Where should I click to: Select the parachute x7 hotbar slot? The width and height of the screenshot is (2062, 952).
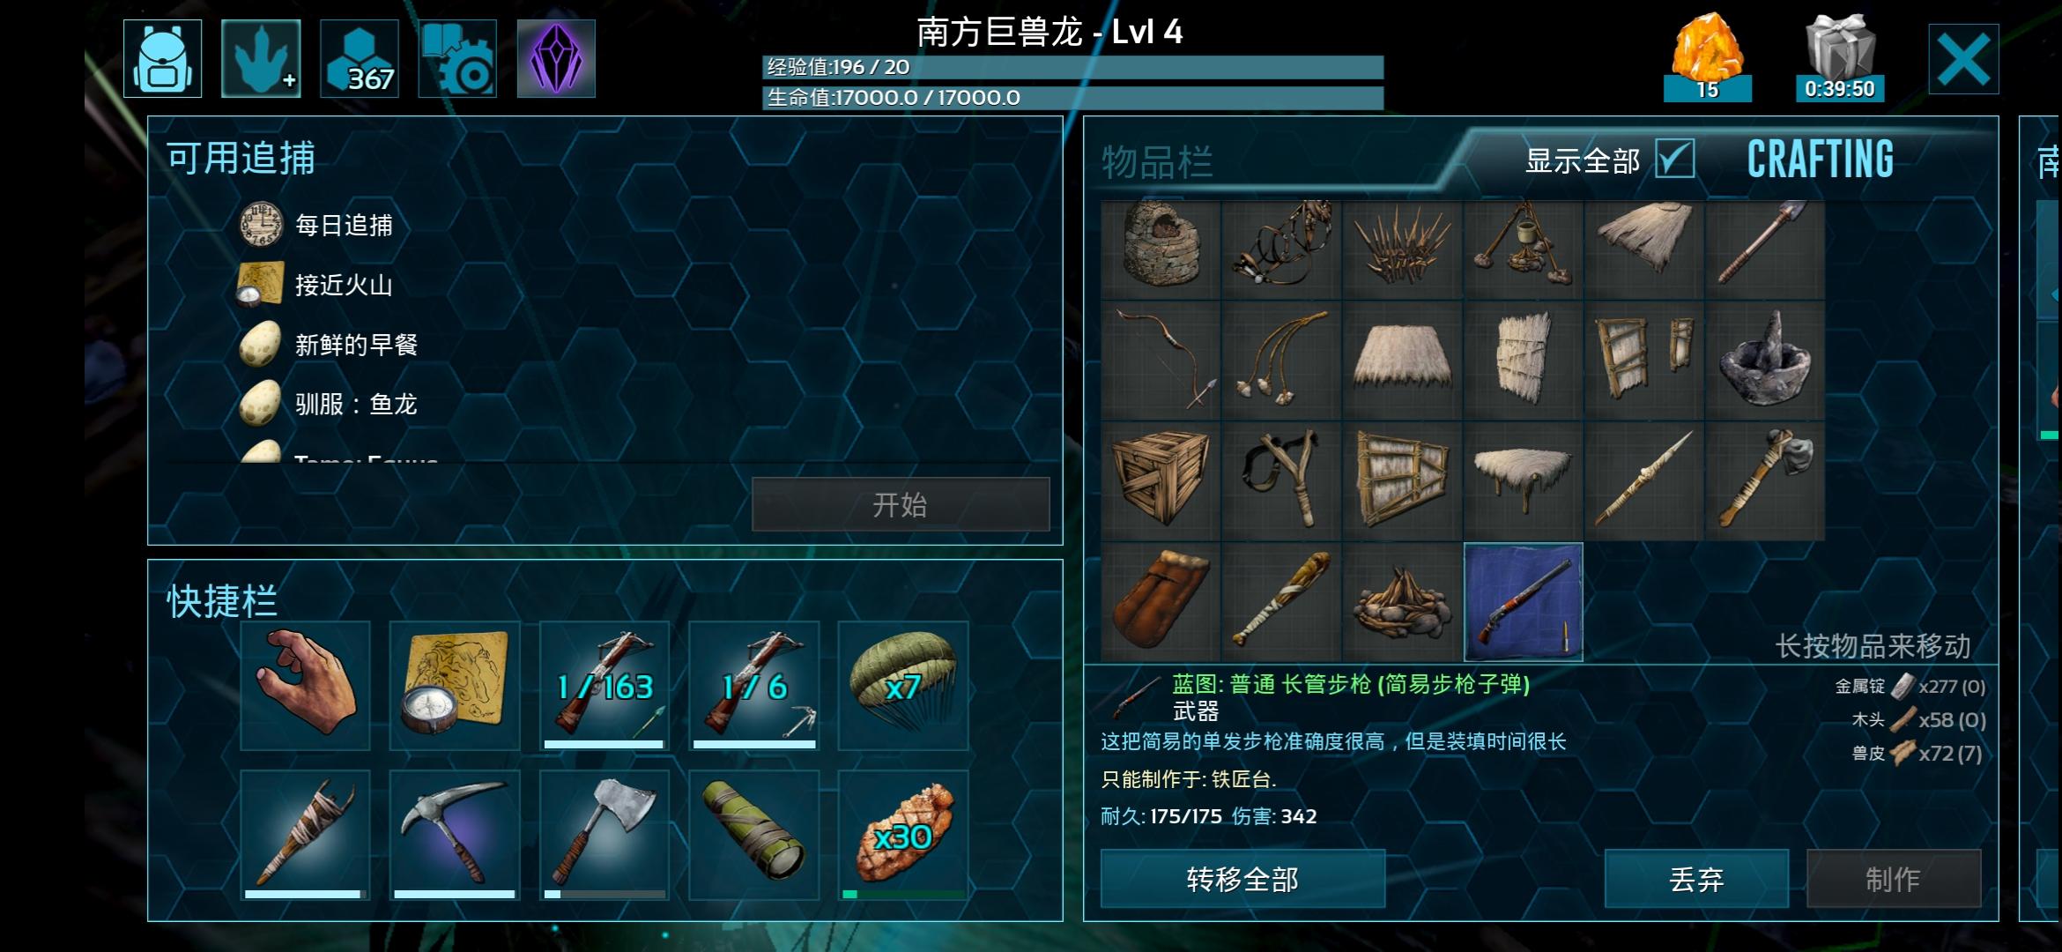[903, 686]
